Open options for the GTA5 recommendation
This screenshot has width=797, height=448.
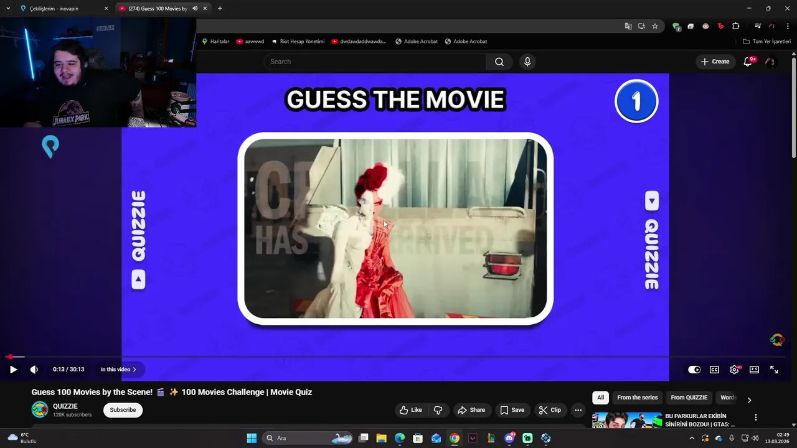[x=756, y=418]
